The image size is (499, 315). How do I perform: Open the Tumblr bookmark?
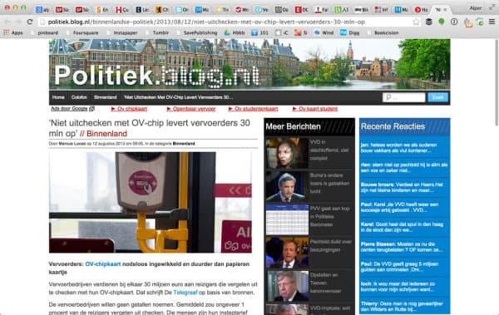[157, 32]
